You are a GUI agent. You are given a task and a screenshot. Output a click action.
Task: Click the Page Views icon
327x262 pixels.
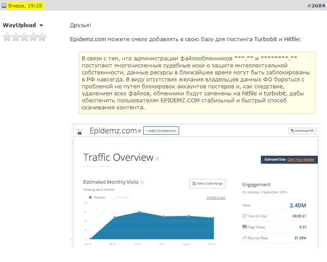pos(244,227)
